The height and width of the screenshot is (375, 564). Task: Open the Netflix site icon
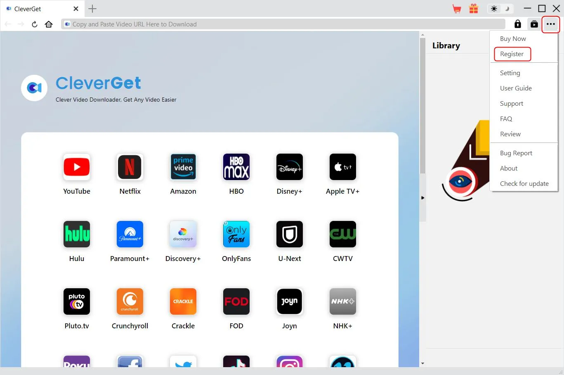click(x=130, y=167)
